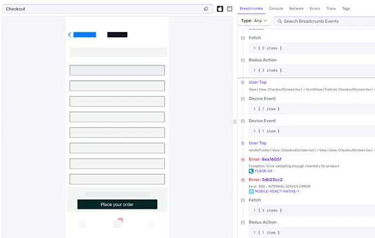Viewport: 375px width, 238px height.
Task: Click the first Device Event breadcrumb icon
Action: pyautogui.click(x=243, y=99)
